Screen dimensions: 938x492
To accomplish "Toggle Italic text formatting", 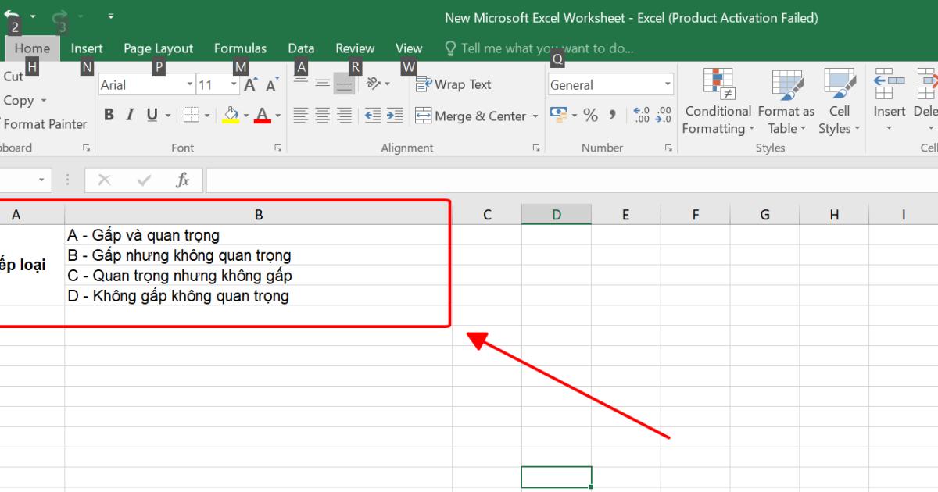I will tap(130, 116).
